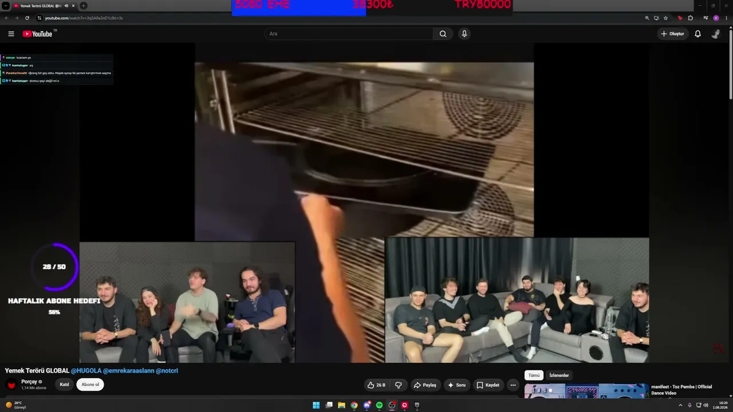733x412 pixels.
Task: Open Spotify from the taskbar
Action: pos(379,405)
